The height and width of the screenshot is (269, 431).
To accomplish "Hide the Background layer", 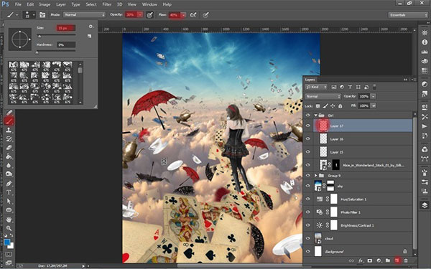I will [x=308, y=252].
